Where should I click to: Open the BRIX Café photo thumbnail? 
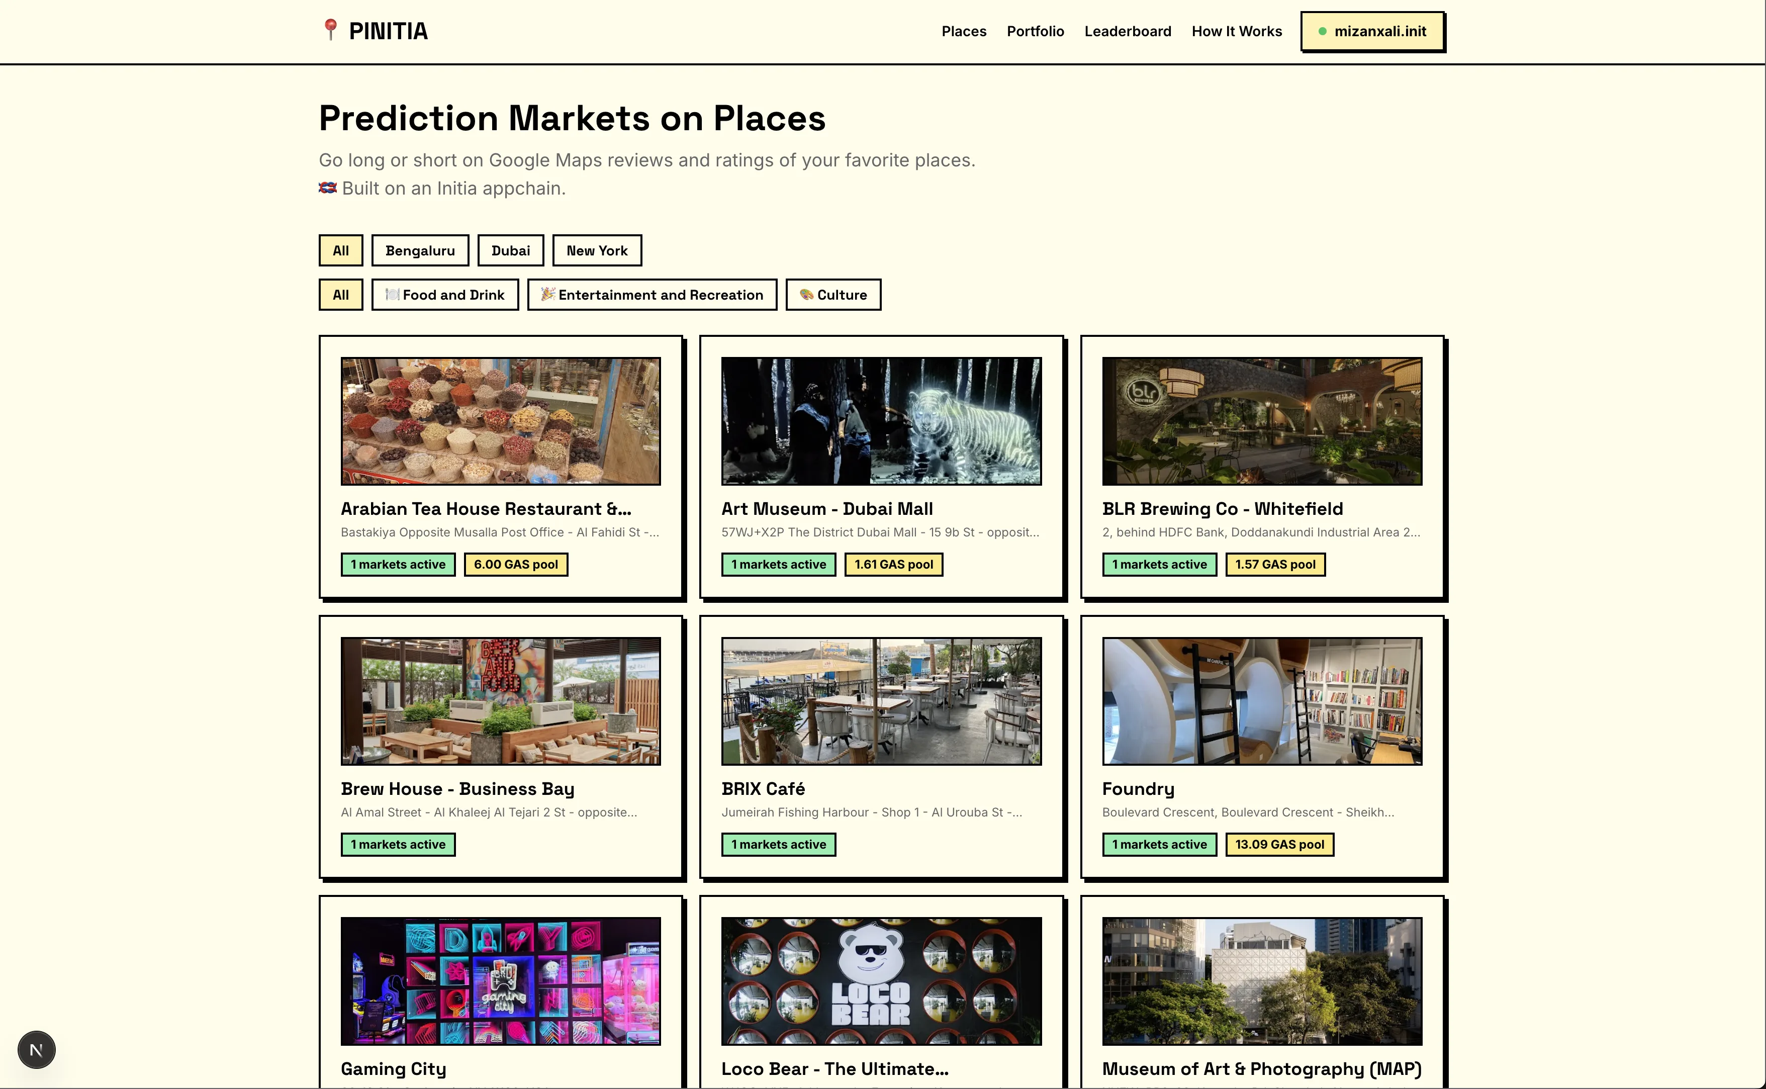pyautogui.click(x=881, y=701)
